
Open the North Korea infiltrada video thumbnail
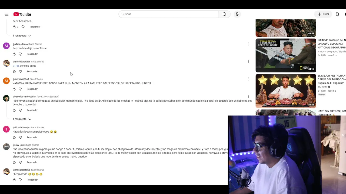pos(286,56)
